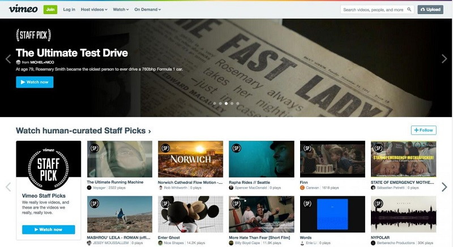Click Rob Whitworth user avatar
Image resolution: width=453 pixels, height=247 pixels.
point(160,188)
